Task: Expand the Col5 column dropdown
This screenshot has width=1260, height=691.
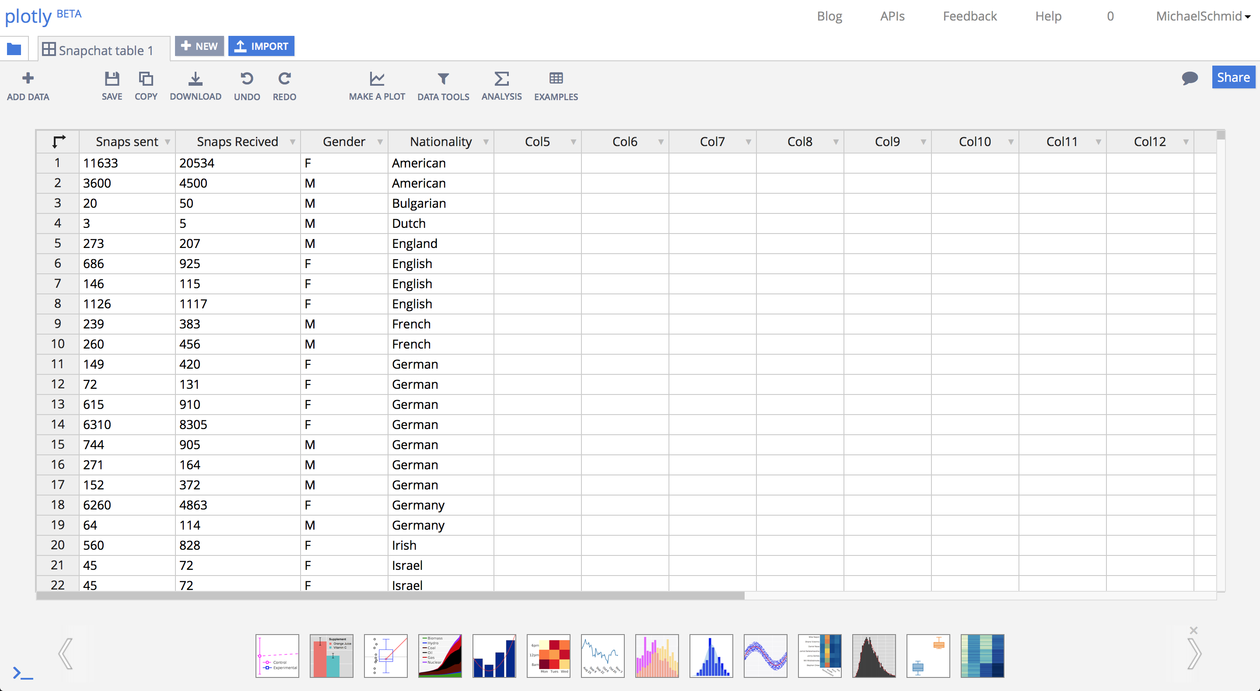Action: [574, 142]
